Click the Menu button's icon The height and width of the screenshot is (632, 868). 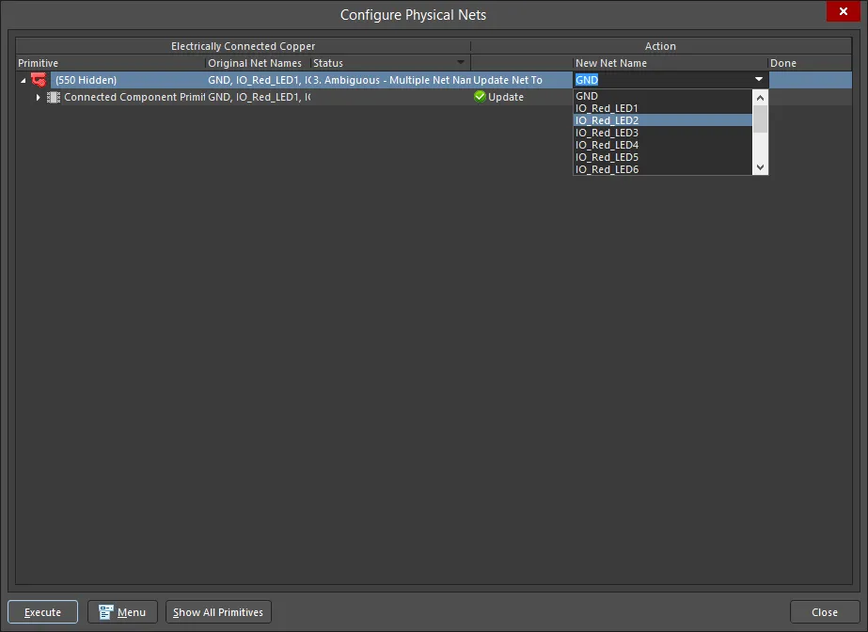(106, 612)
